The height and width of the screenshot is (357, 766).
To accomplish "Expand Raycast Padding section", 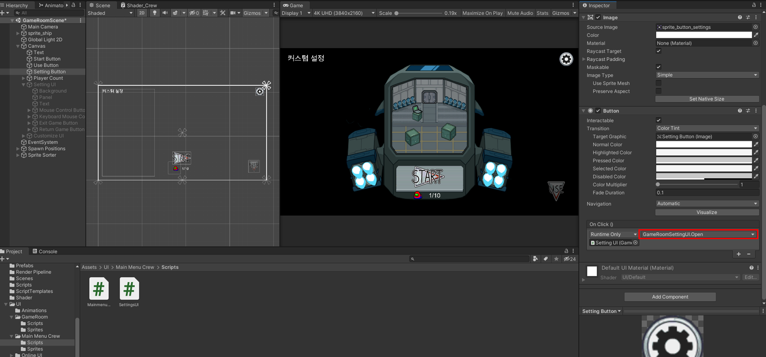I will [584, 59].
